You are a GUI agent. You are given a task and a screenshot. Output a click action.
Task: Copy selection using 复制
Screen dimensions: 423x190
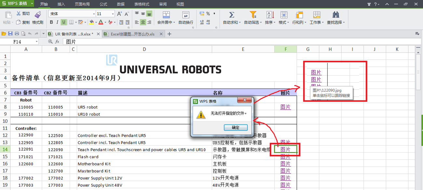(23, 22)
